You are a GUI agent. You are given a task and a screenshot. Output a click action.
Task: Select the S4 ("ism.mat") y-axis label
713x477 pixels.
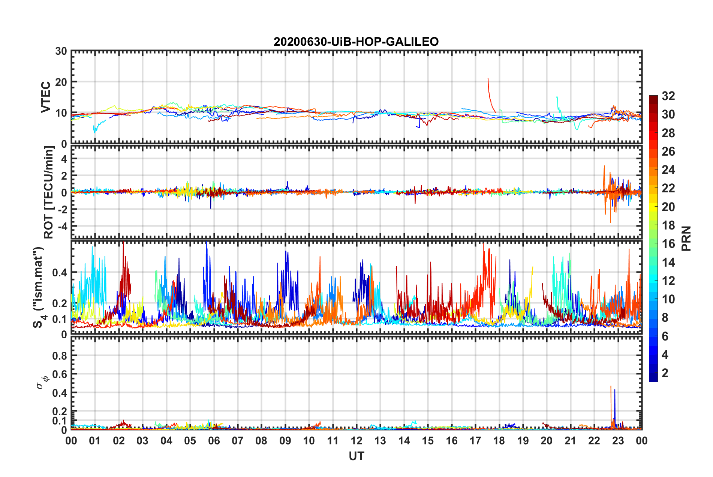click(x=39, y=287)
